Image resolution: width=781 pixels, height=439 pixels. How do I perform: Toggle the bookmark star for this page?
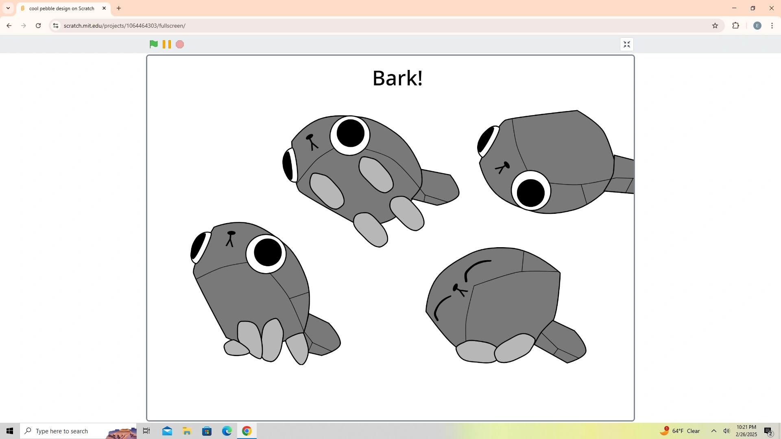coord(715,25)
